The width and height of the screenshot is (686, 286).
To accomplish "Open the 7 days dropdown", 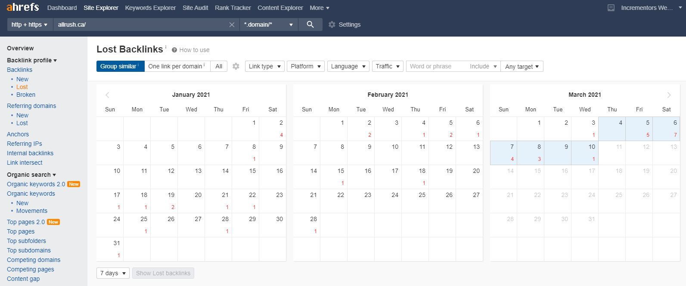I will click(113, 273).
